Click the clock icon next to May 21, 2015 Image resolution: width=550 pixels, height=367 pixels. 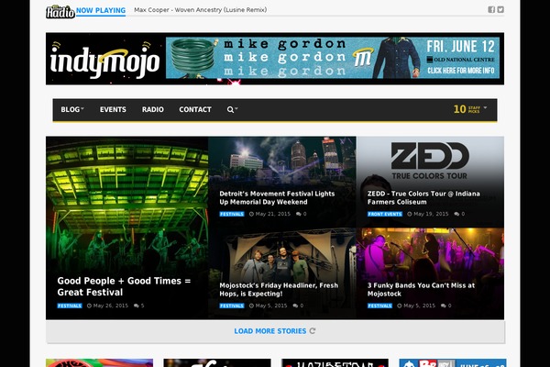click(251, 214)
